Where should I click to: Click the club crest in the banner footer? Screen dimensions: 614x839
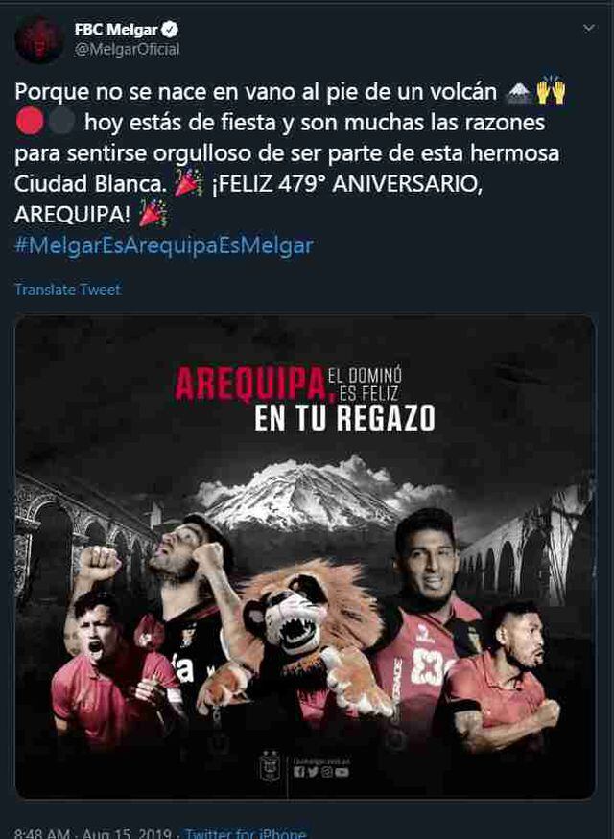(x=270, y=767)
